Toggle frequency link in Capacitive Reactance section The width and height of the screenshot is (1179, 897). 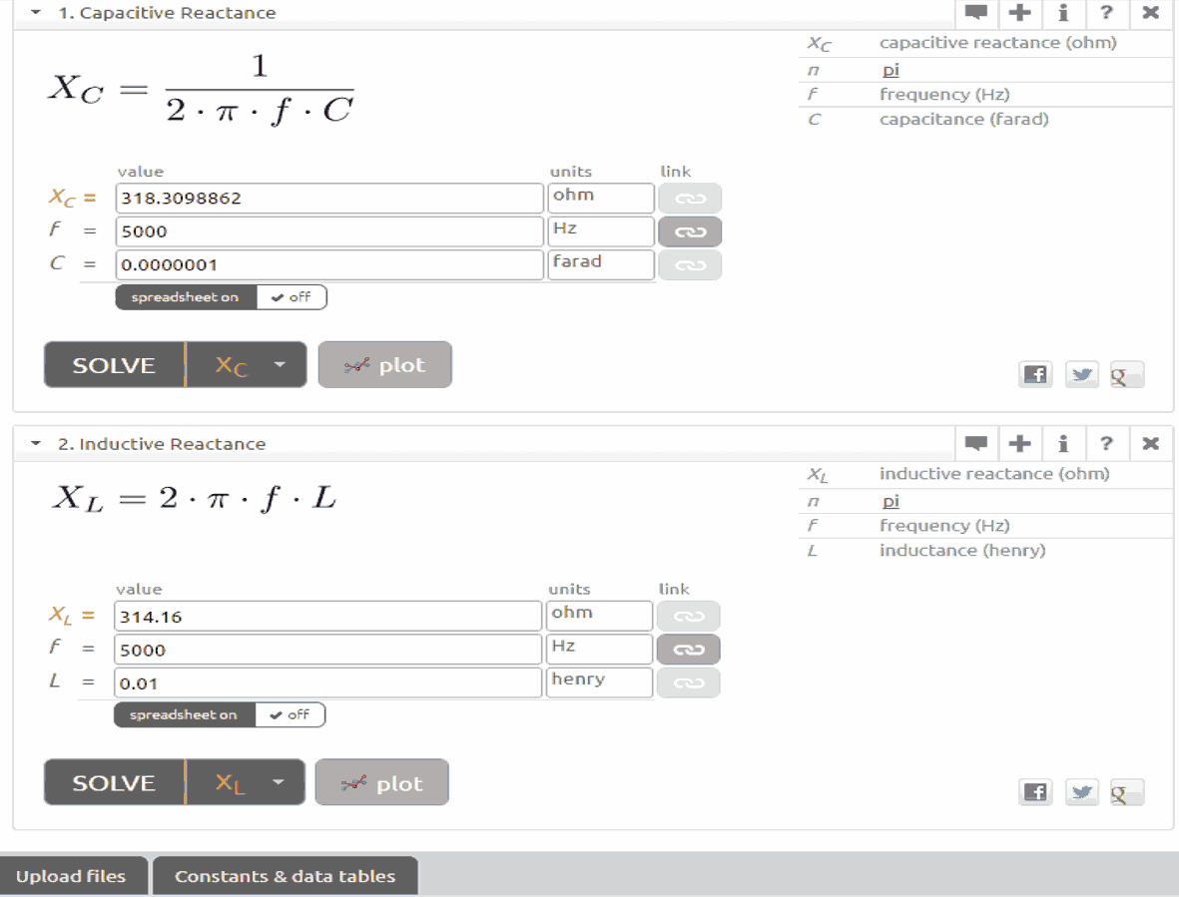689,231
